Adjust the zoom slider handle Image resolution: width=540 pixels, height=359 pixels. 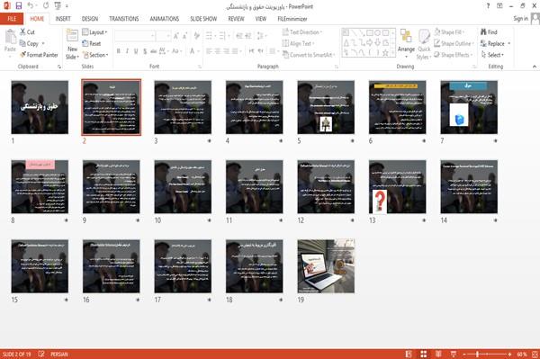click(477, 354)
